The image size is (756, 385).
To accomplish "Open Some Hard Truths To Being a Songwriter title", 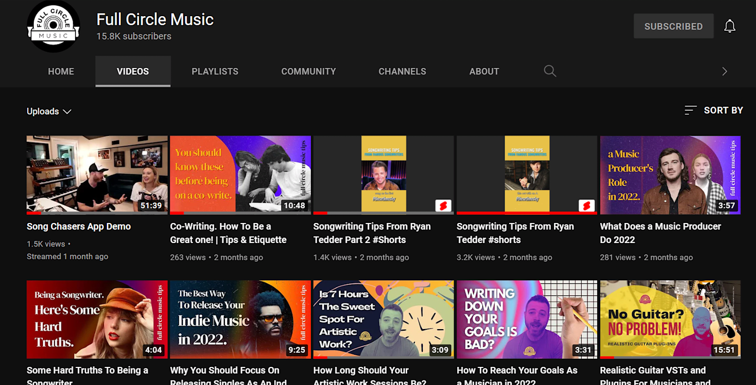I will pyautogui.click(x=87, y=375).
